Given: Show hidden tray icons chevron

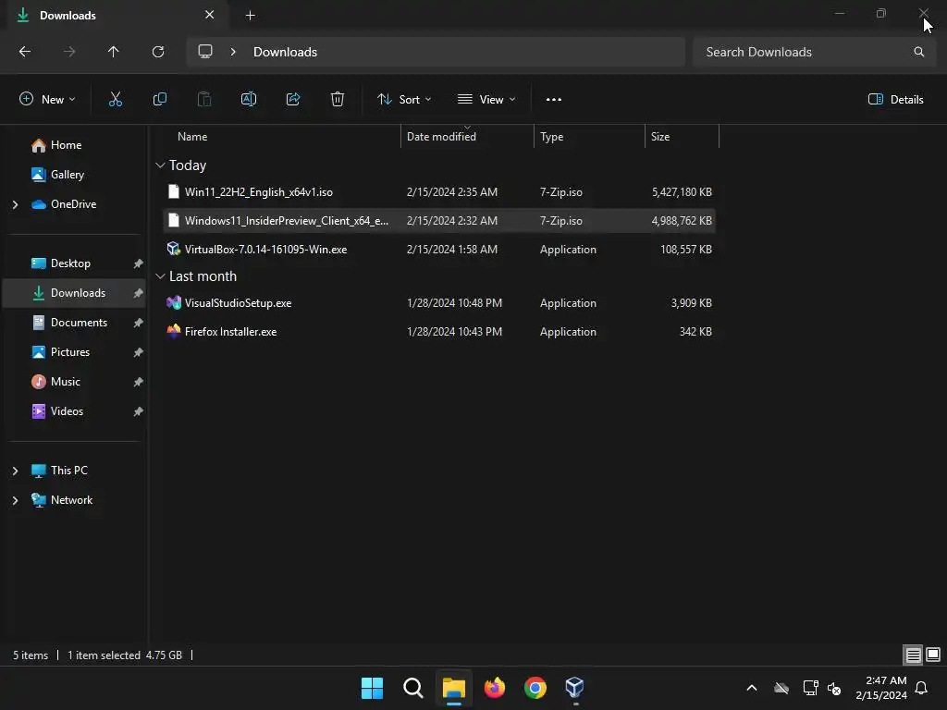Looking at the screenshot, I should (752, 688).
